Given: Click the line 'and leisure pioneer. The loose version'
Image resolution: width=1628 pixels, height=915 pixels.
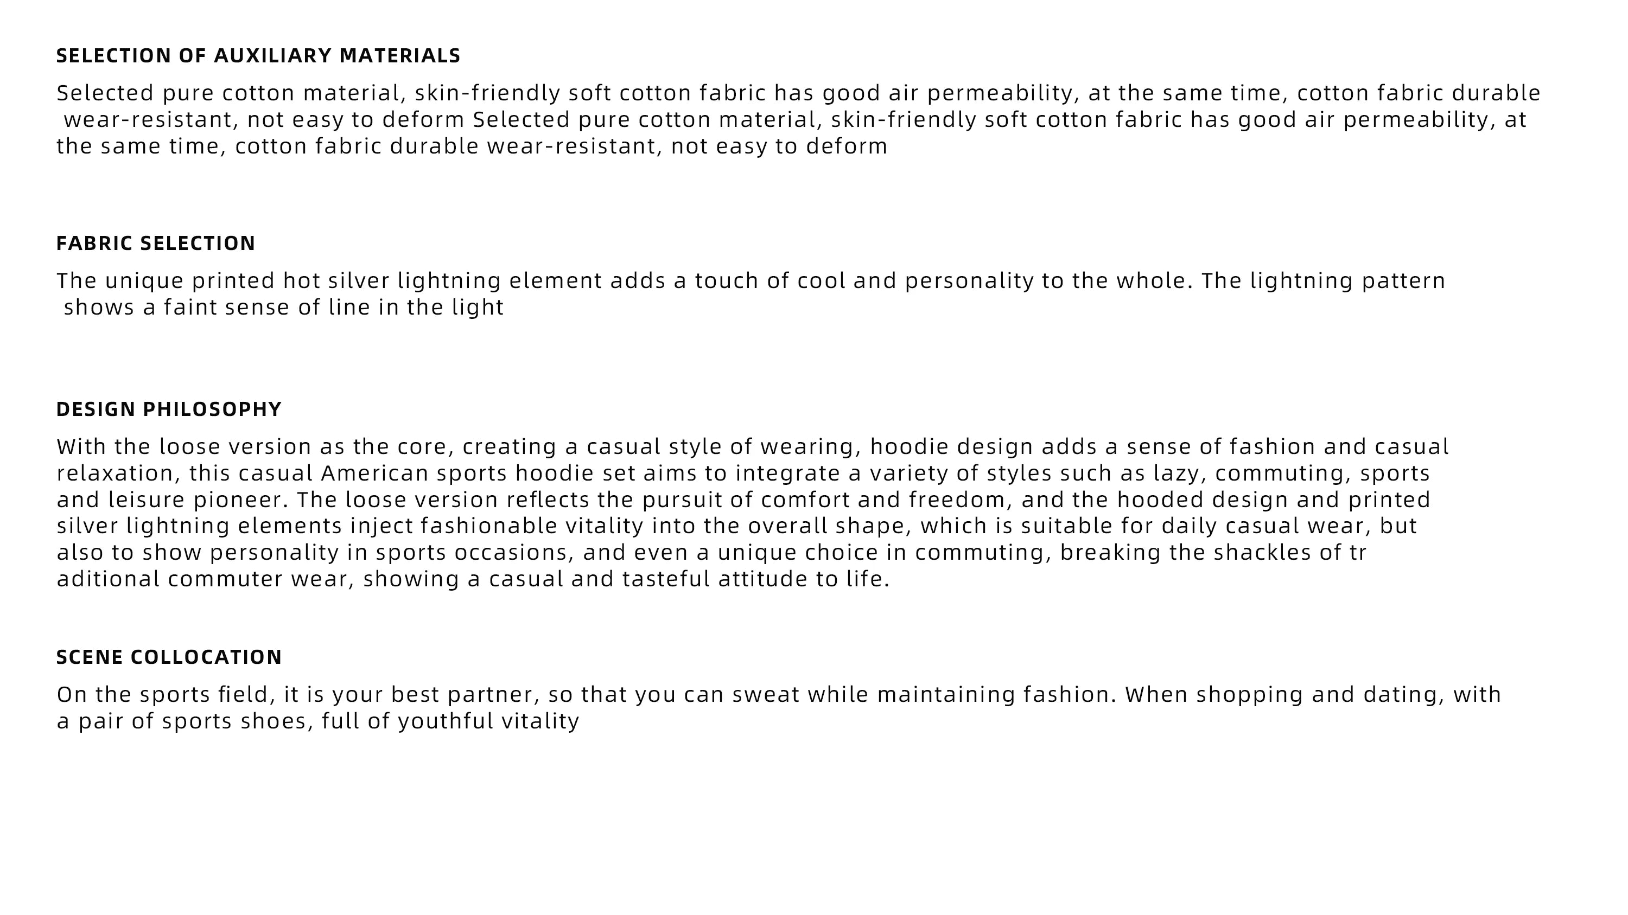Looking at the screenshot, I should tap(743, 500).
